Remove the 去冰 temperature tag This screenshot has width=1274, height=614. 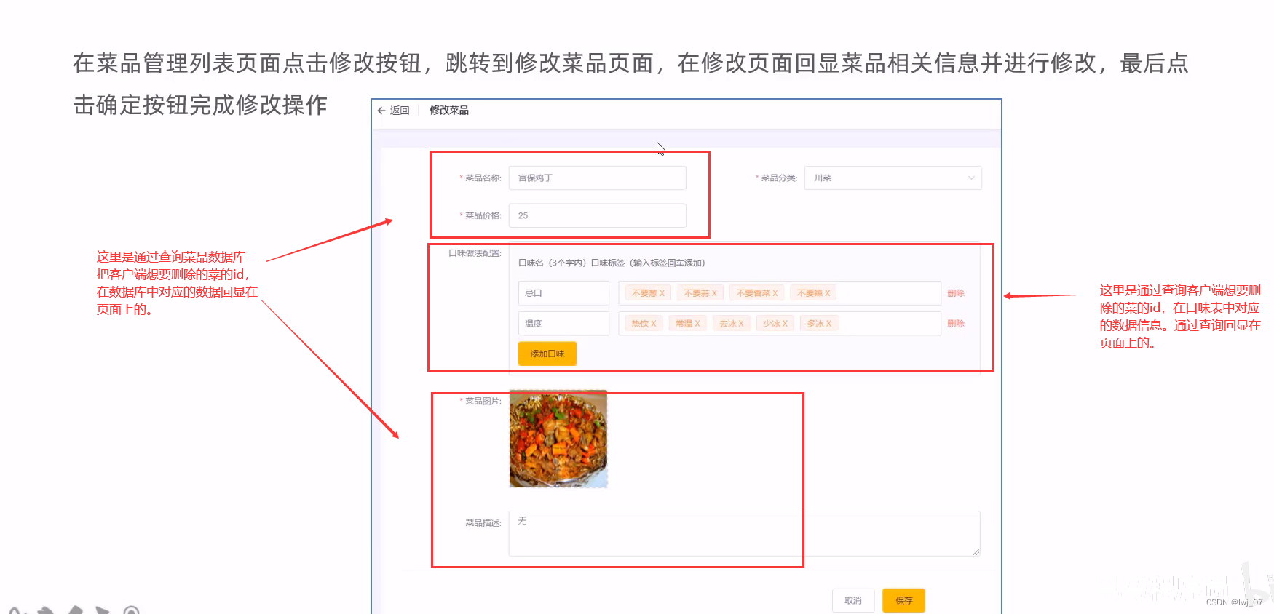[x=741, y=324]
